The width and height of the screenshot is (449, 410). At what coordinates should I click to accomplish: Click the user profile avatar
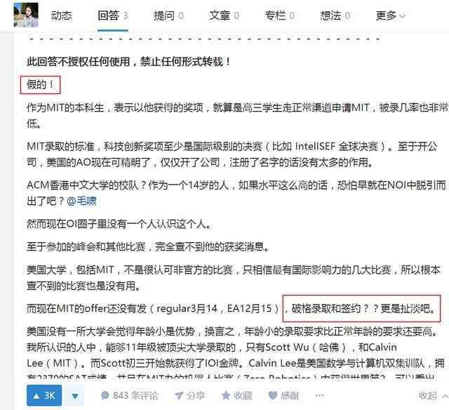(26, 15)
